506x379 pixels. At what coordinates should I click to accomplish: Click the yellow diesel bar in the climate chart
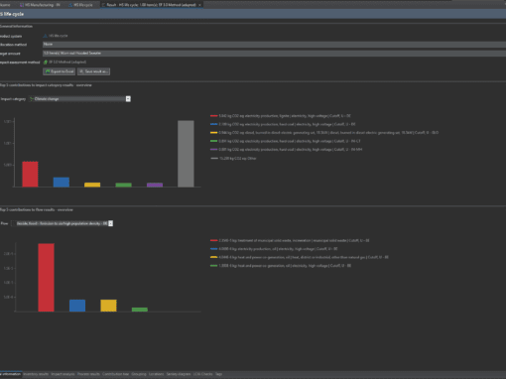click(x=92, y=185)
